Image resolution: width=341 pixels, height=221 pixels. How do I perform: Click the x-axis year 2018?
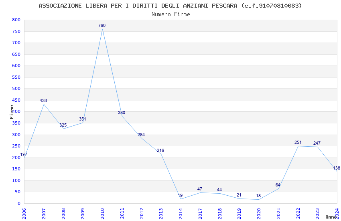pyautogui.click(x=220, y=214)
